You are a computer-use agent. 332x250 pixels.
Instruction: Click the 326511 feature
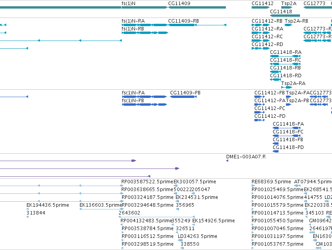pyautogui.click(x=177, y=232)
